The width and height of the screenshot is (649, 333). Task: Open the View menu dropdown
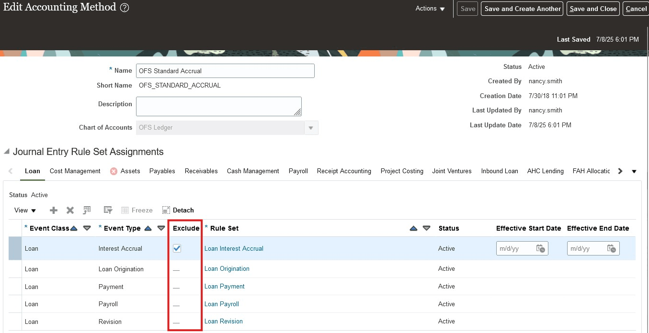24,210
